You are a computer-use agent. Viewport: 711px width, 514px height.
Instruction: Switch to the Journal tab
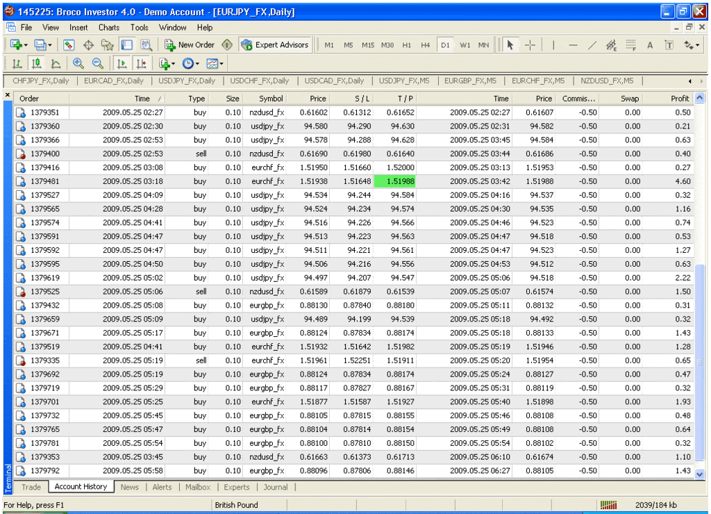(276, 487)
